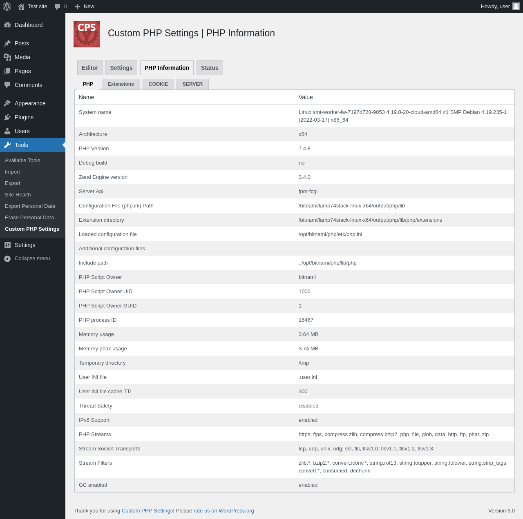Image resolution: width=523 pixels, height=519 pixels.
Task: Click the Memory peak usage value 3.74 MB
Action: [x=308, y=349]
